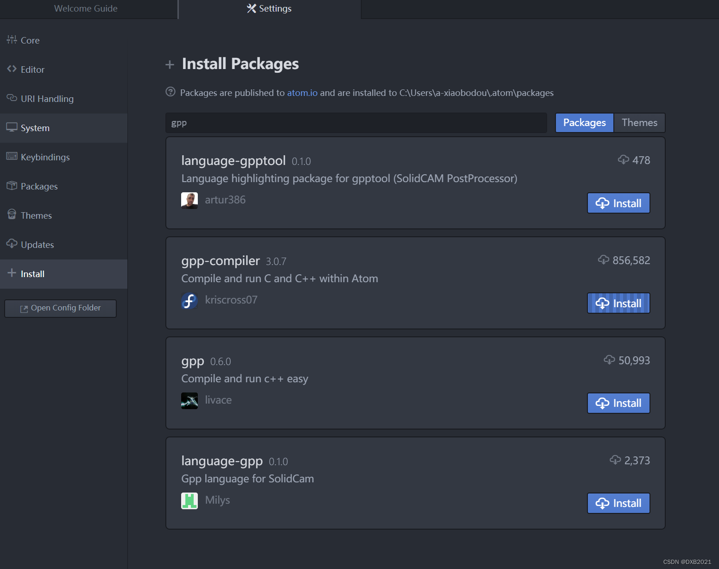The height and width of the screenshot is (569, 719).
Task: Click the 856,582 downloads count
Action: point(631,260)
